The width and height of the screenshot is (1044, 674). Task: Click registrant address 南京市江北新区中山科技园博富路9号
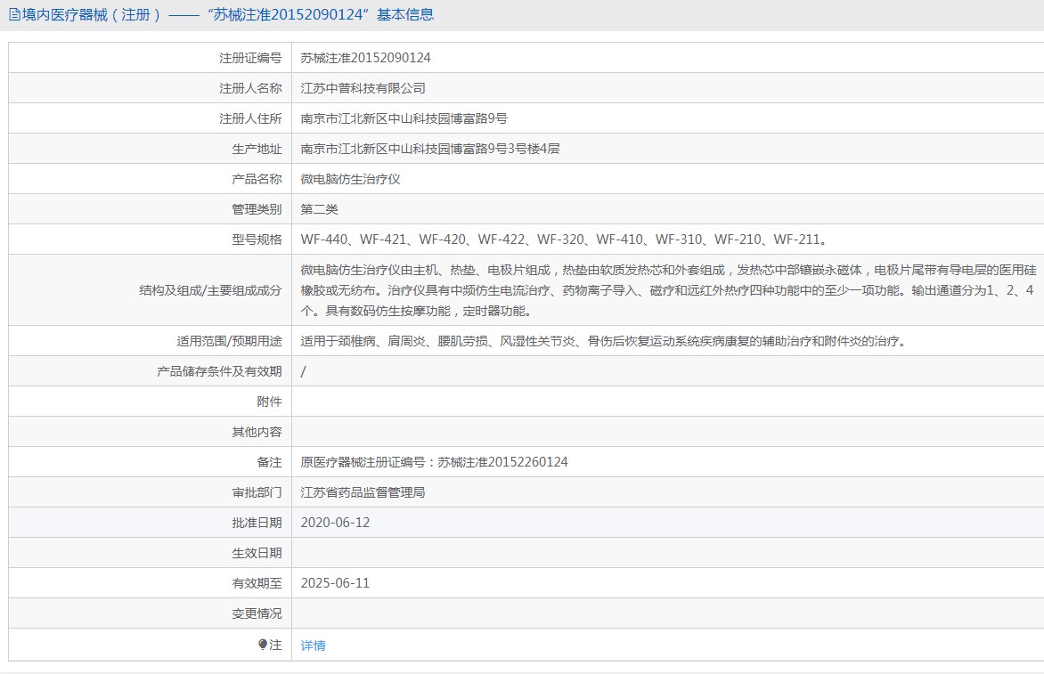(x=404, y=118)
